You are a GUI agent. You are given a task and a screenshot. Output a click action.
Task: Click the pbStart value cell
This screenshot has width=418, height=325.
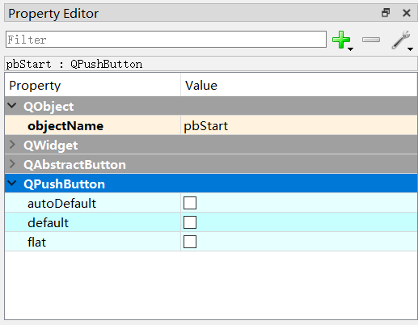tap(299, 125)
